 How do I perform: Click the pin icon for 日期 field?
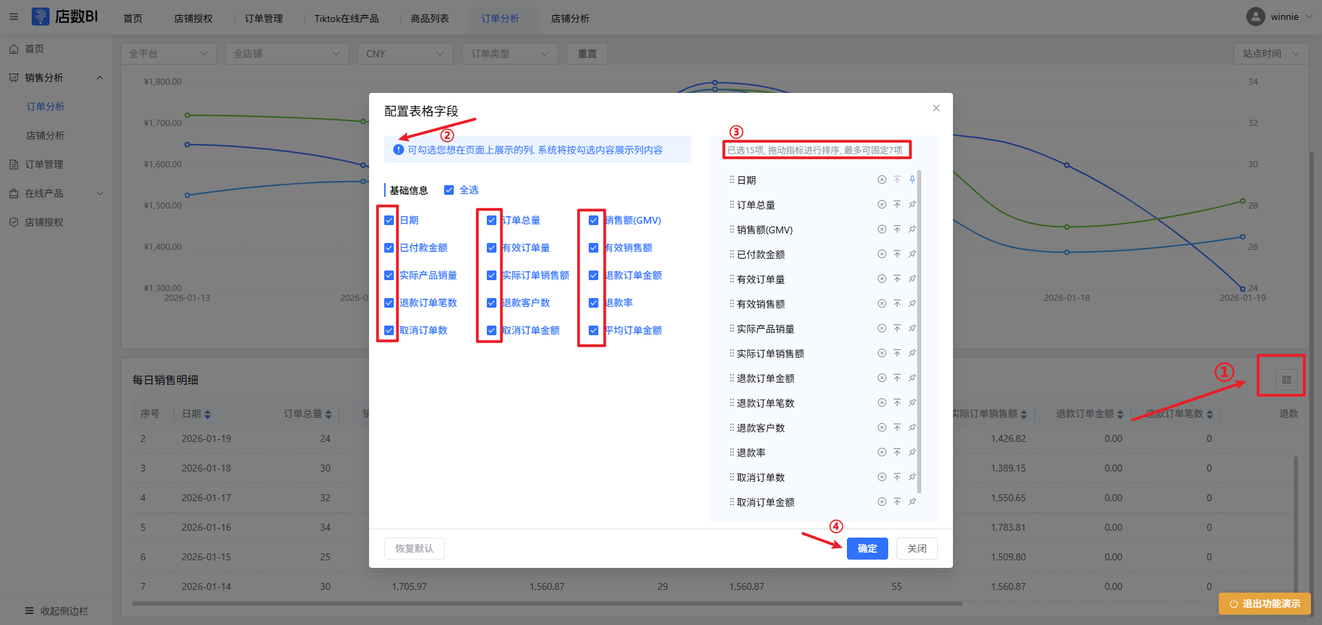[912, 180]
